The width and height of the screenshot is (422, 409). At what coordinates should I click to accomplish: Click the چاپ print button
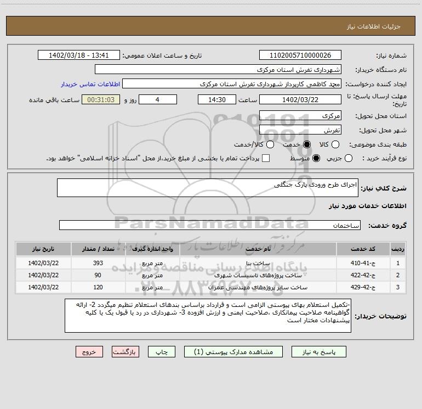click(x=162, y=352)
